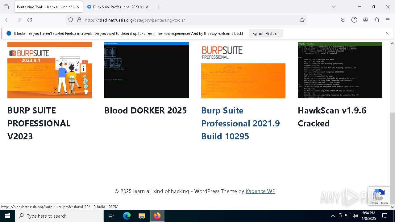This screenshot has height=222, width=395.
Task: Open the Burp Suite Professional orange thumbnail
Action: tap(243, 70)
